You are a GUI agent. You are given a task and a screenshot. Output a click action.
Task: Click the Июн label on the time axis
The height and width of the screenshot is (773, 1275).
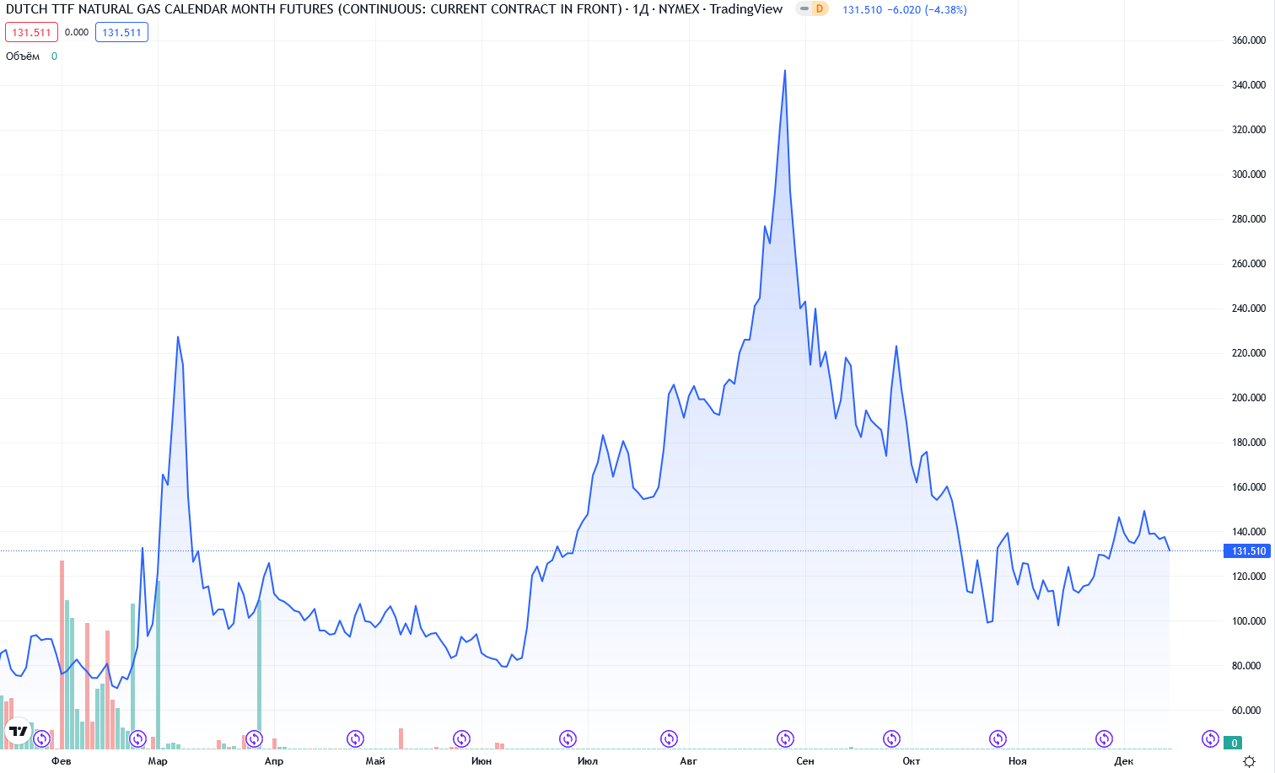click(481, 761)
